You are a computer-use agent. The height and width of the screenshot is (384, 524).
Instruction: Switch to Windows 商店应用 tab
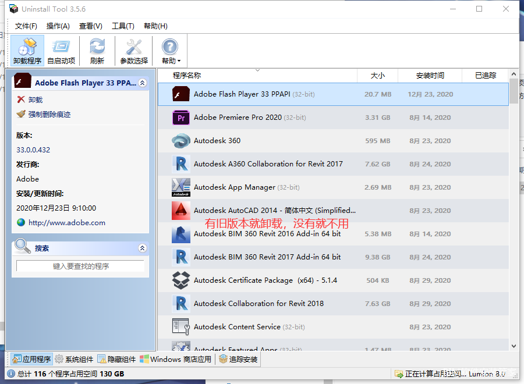pyautogui.click(x=175, y=360)
